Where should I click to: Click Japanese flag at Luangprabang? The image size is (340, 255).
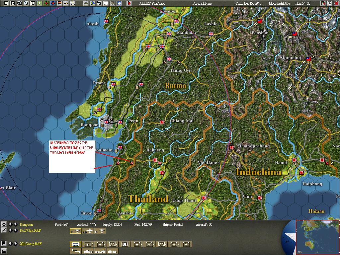(231, 147)
